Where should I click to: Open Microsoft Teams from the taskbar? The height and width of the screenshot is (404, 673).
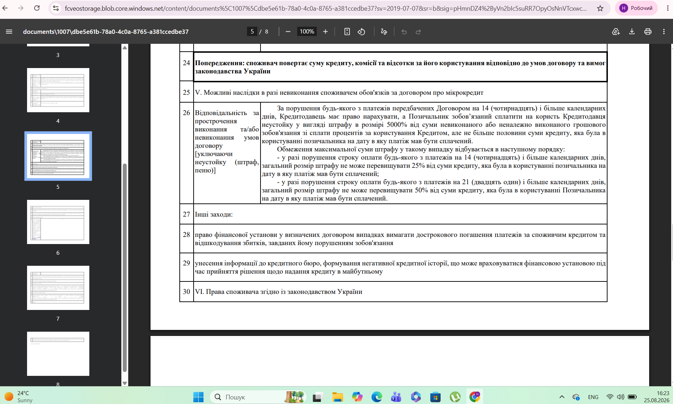pyautogui.click(x=396, y=397)
